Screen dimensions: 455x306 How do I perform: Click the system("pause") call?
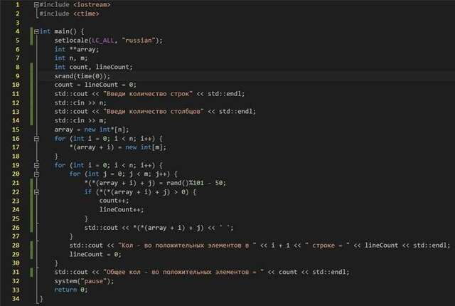point(82,281)
